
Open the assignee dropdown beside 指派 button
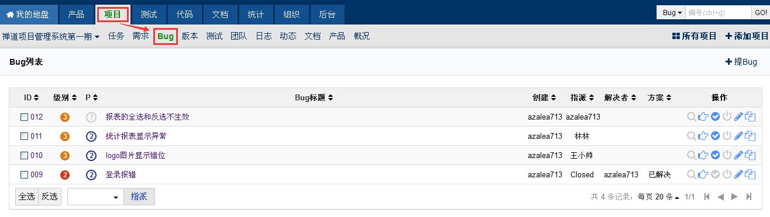(95, 197)
